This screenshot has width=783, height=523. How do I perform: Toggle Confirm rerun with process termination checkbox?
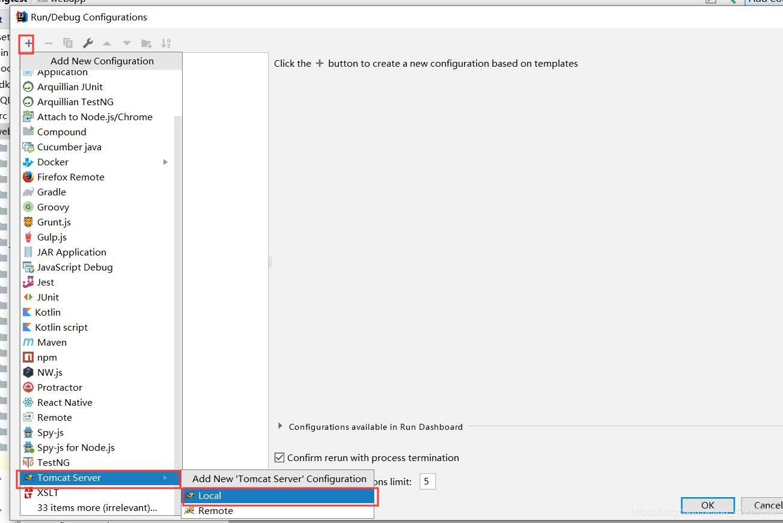(279, 457)
